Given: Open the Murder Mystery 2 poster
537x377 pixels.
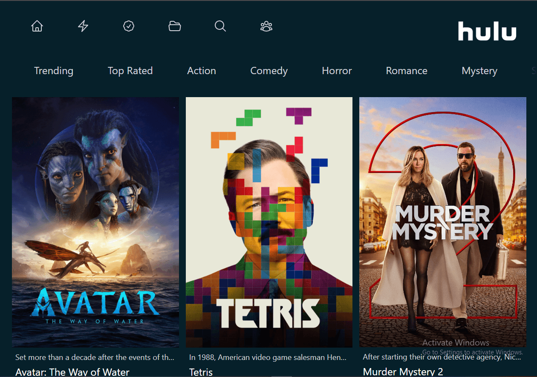Looking at the screenshot, I should pos(443,222).
